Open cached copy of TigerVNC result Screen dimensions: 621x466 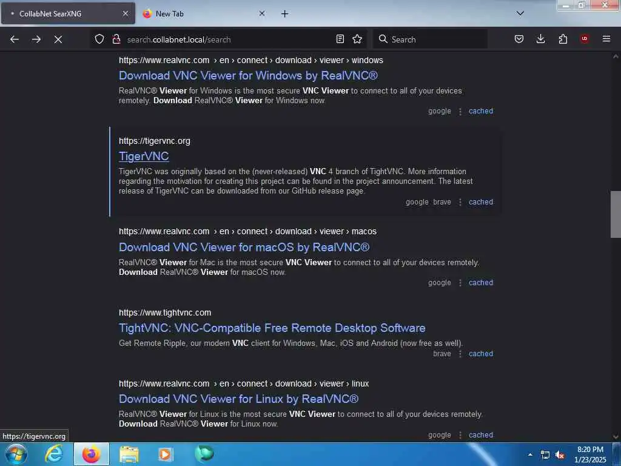[x=481, y=201]
